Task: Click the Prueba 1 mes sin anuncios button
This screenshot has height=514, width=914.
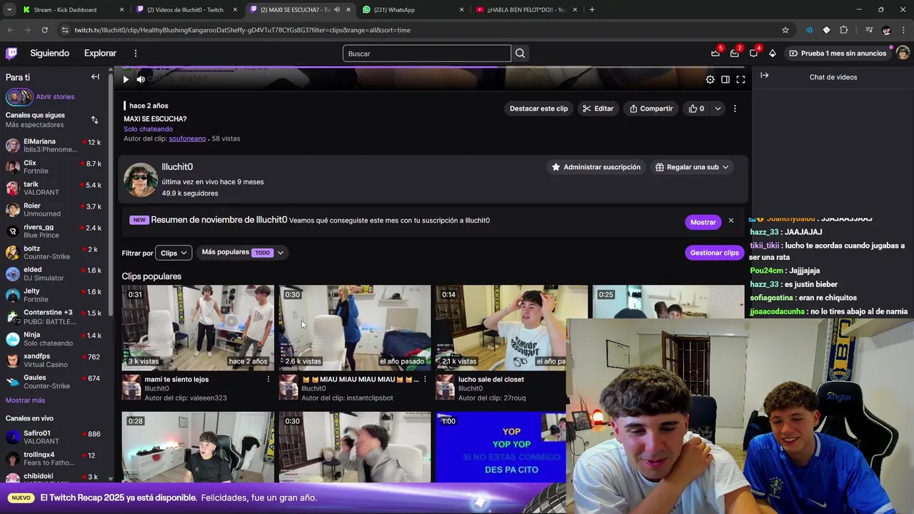Action: [838, 54]
